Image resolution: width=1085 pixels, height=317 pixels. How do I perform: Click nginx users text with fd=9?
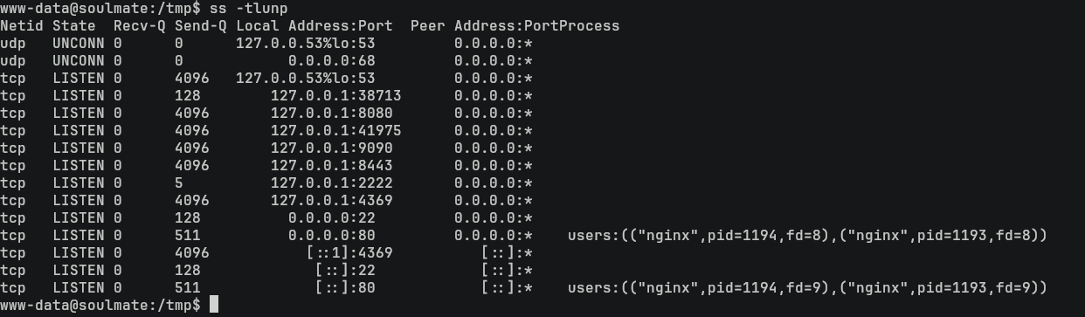807,287
